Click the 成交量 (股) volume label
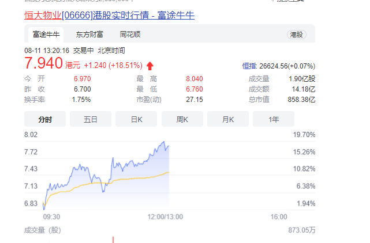Screen dimensions: 370x243 [x=42, y=230]
